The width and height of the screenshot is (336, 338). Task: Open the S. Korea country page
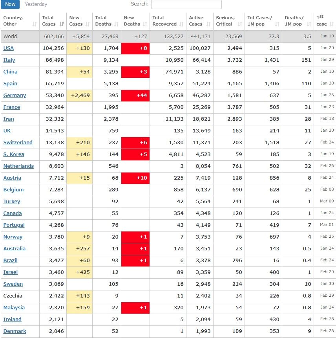pos(14,154)
